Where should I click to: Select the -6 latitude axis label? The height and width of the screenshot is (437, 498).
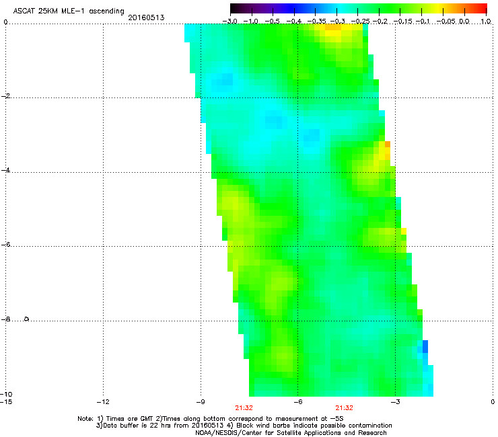point(5,245)
